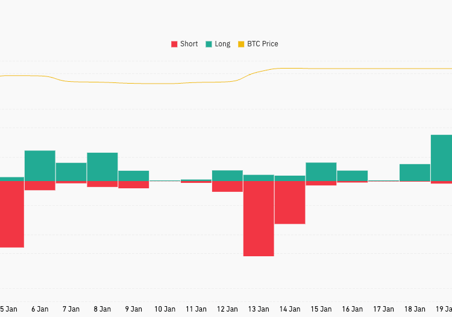This screenshot has width=452, height=317.
Task: Toggle the Long series legend label
Action: (222, 44)
